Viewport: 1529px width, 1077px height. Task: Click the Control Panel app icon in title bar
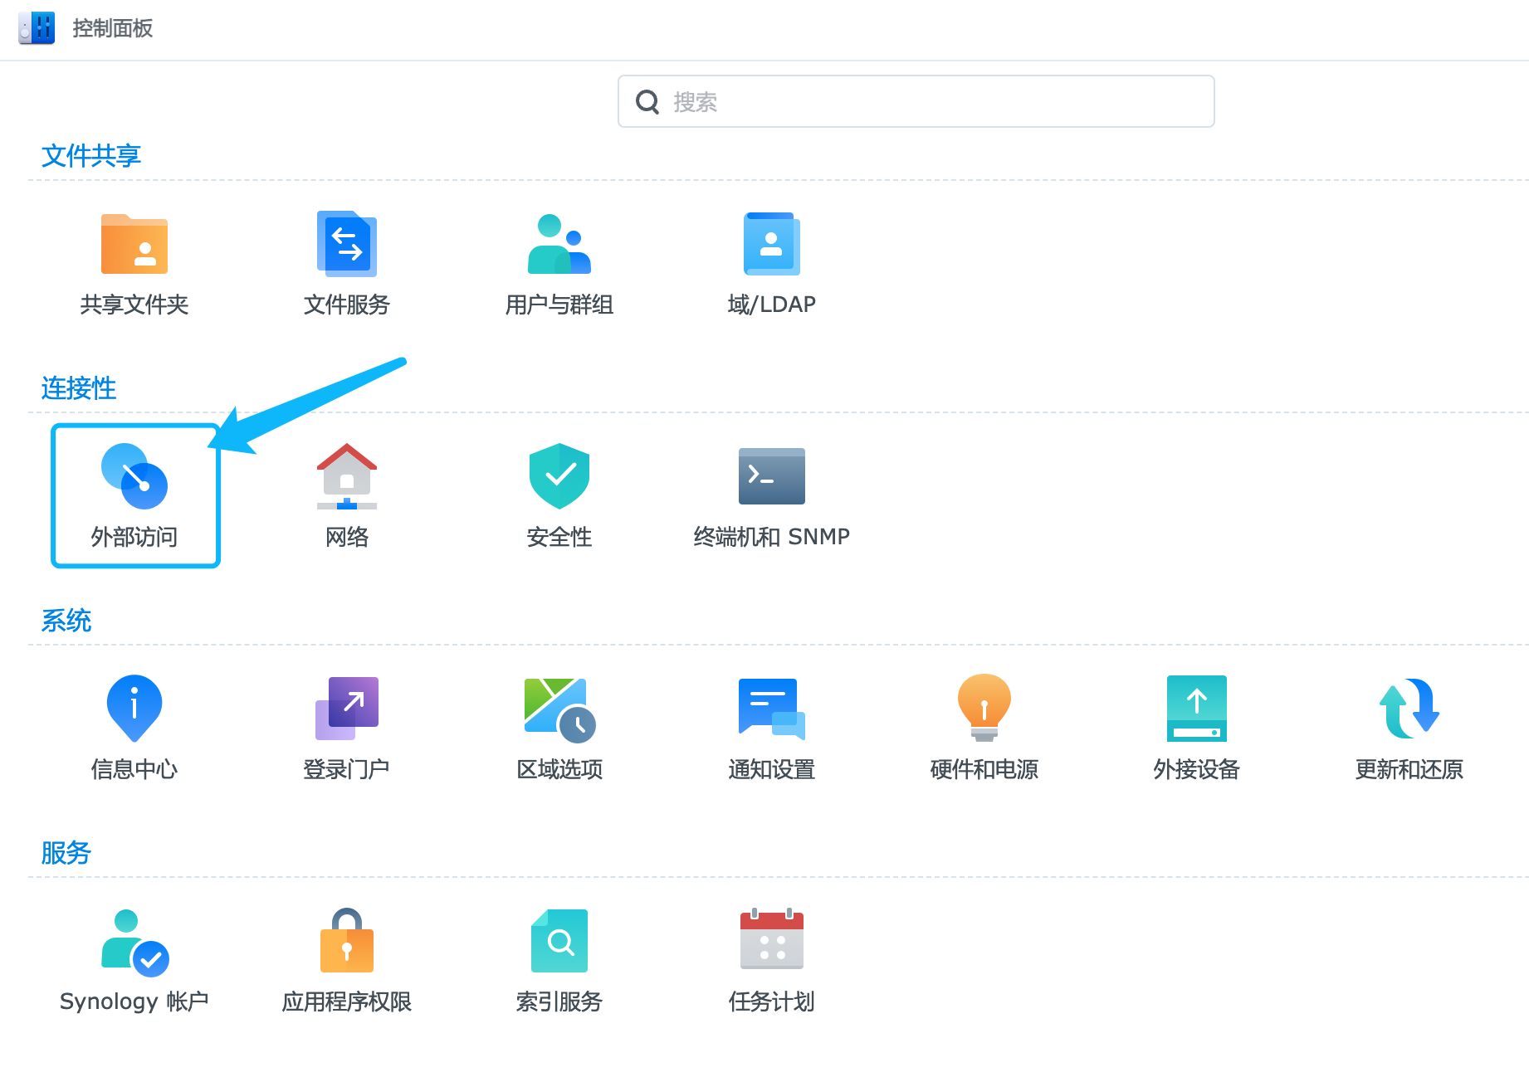(37, 28)
